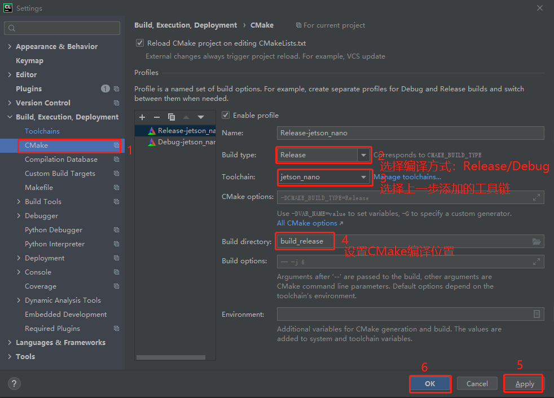Click the OK button
Image resolution: width=554 pixels, height=398 pixels.
(x=430, y=383)
